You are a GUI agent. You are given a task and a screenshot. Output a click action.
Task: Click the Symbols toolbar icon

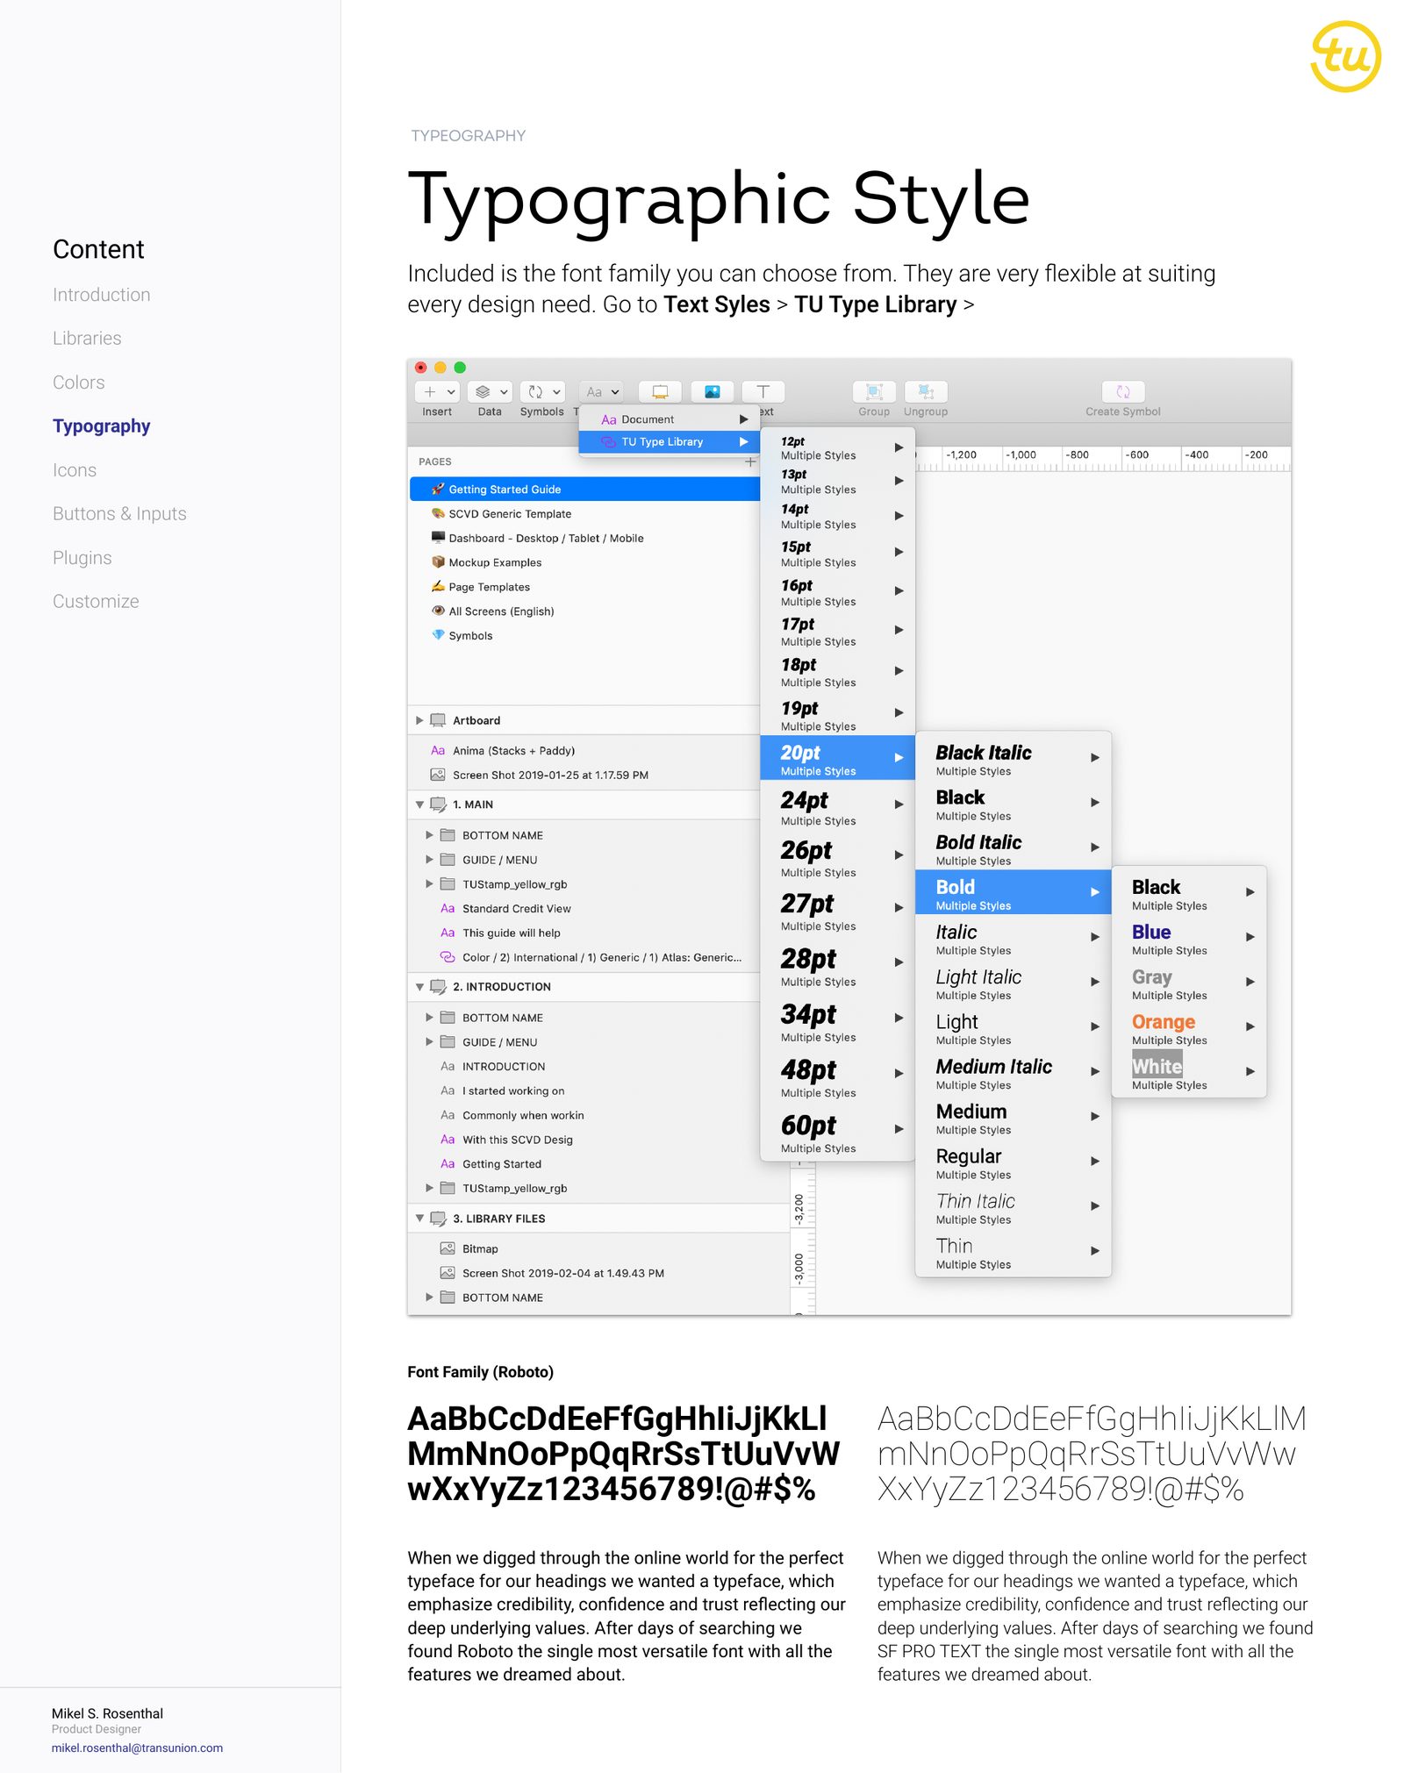click(x=542, y=392)
